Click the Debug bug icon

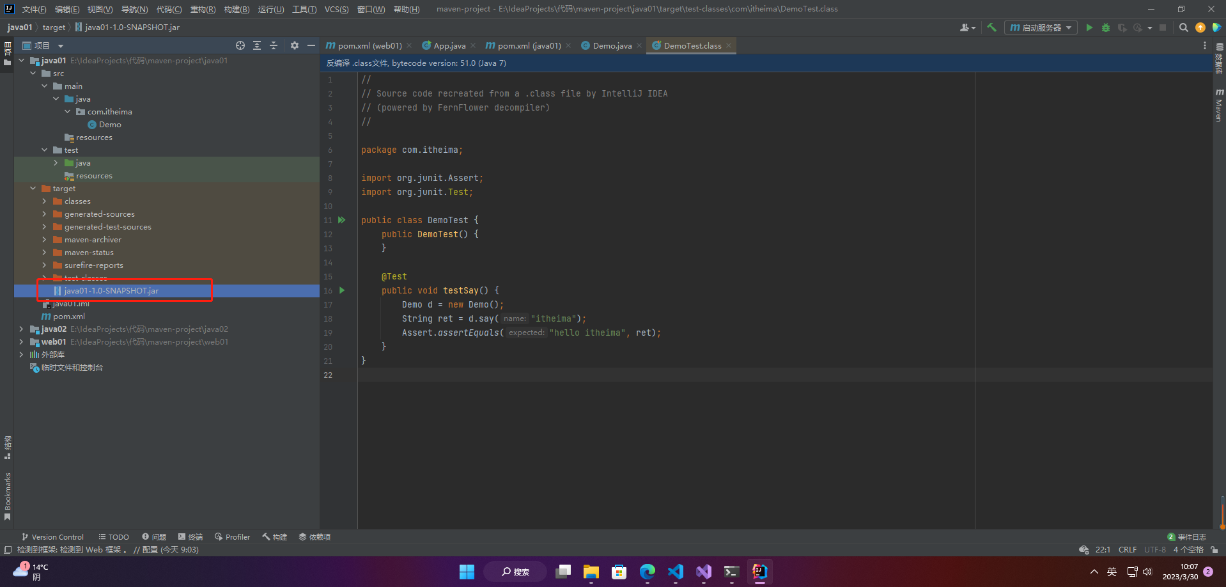[x=1106, y=27]
